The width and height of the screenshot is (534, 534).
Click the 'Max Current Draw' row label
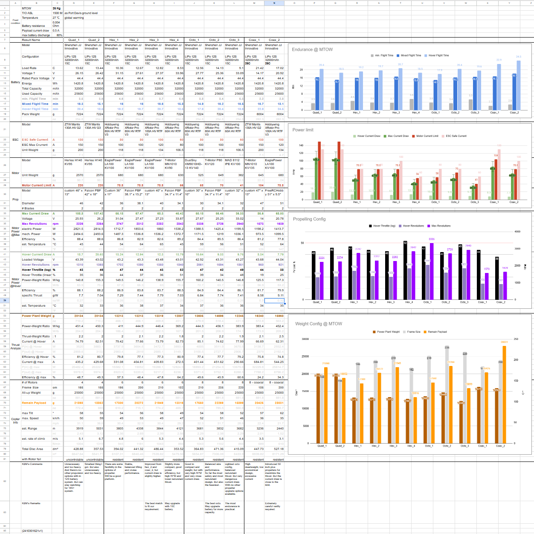pos(35,213)
